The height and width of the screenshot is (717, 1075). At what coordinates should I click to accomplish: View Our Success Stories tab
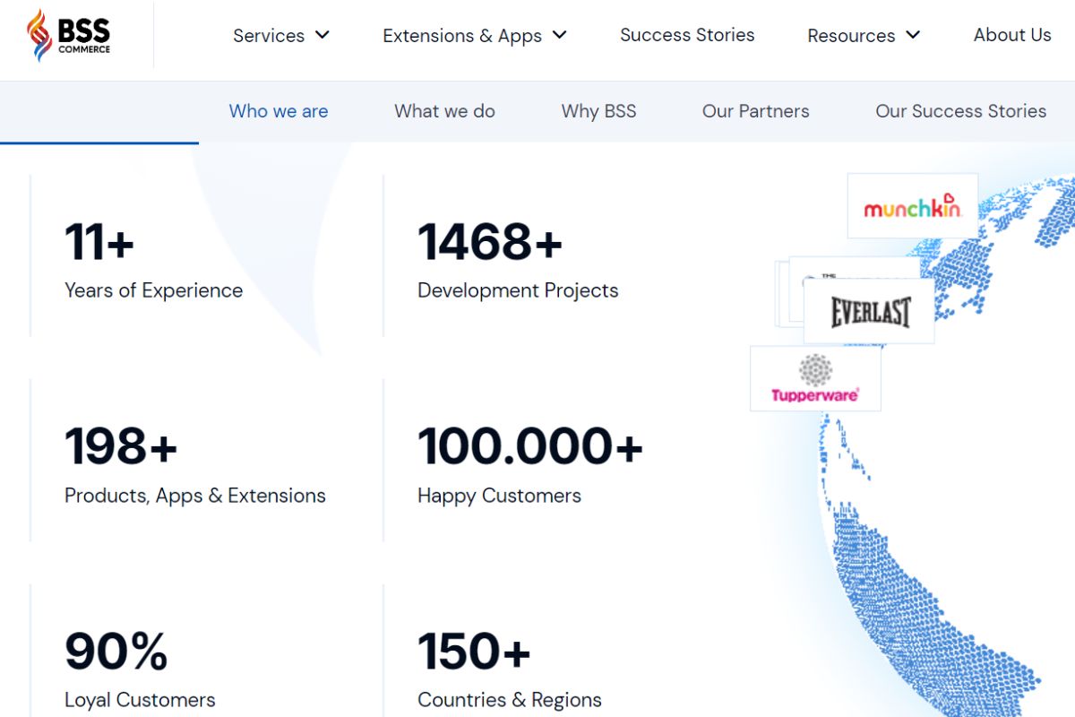[960, 111]
